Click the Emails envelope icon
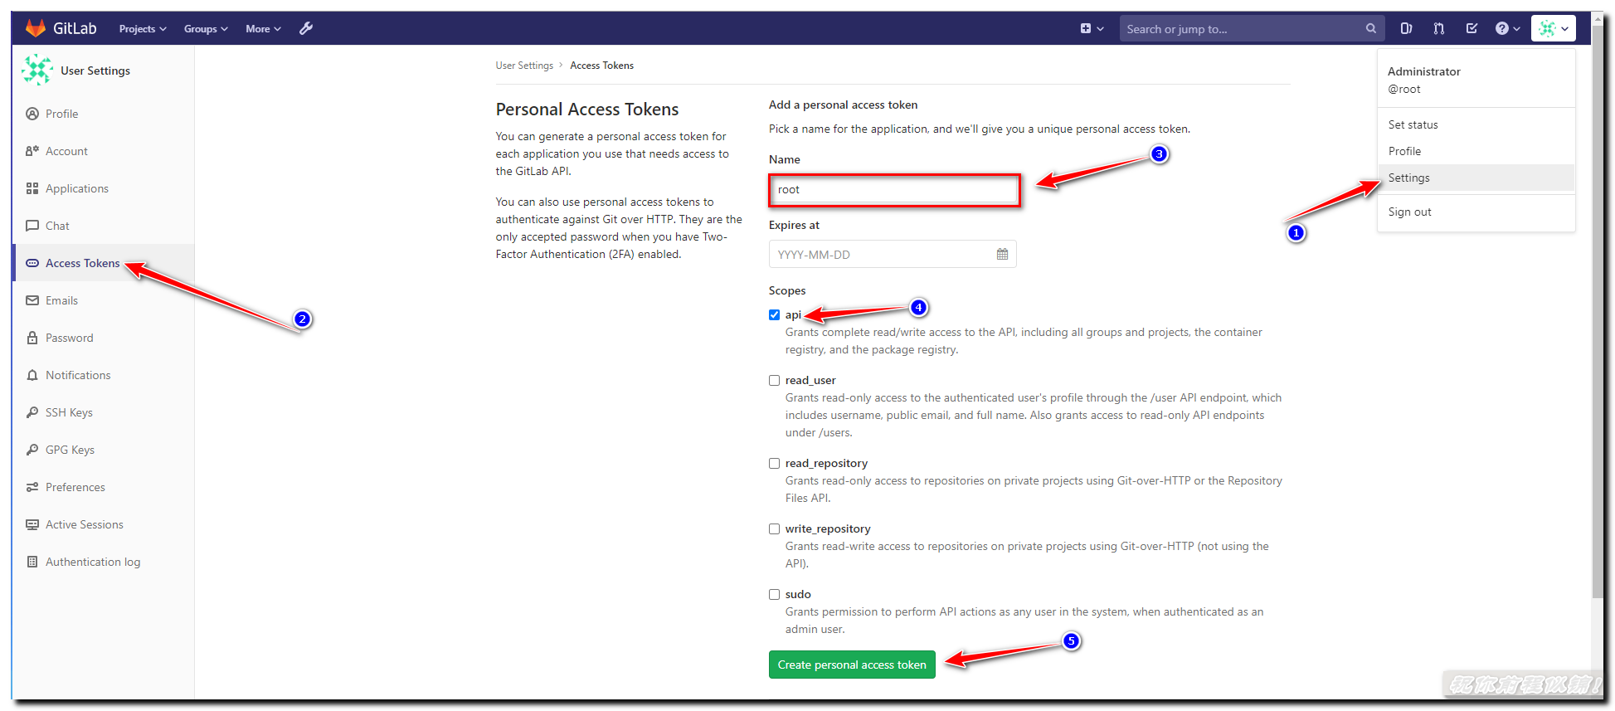This screenshot has width=1615, height=711. [x=32, y=300]
